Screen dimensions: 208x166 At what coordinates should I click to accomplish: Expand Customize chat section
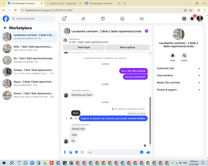tap(178, 68)
